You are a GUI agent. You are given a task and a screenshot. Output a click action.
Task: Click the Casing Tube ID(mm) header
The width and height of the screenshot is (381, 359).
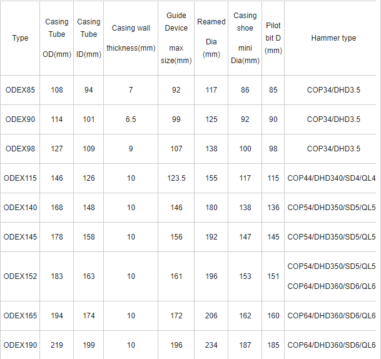click(x=89, y=38)
